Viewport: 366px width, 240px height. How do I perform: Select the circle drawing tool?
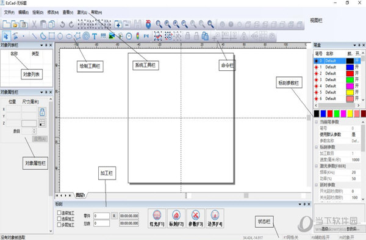60,36
